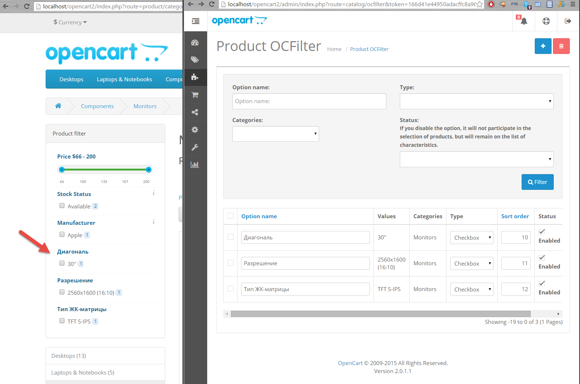580x384 pixels.
Task: Change the Type dropdown for Тип ЖК-матрицы row
Action: point(472,289)
